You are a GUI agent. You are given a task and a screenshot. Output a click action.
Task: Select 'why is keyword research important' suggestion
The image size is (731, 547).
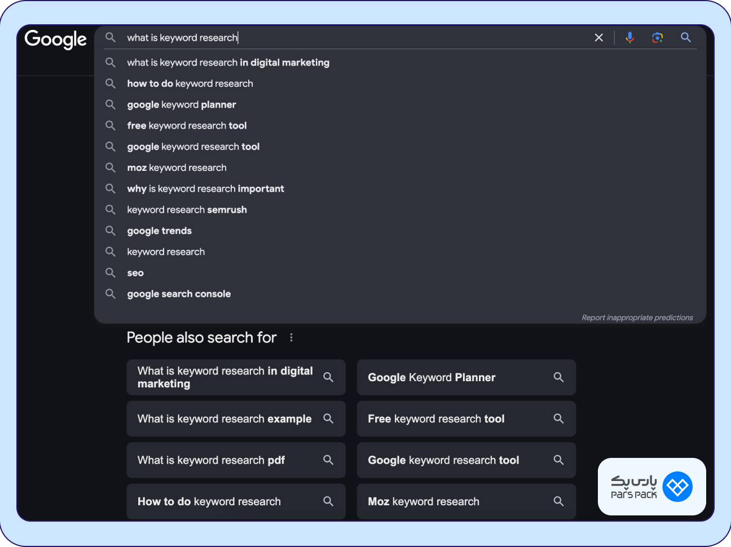(400, 188)
